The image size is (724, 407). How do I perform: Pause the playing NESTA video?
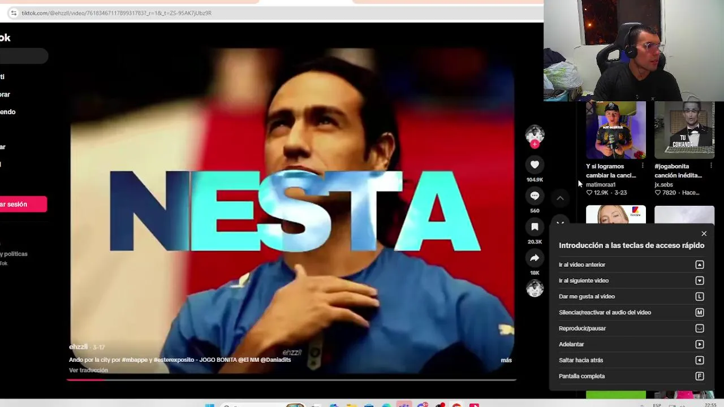click(x=292, y=211)
